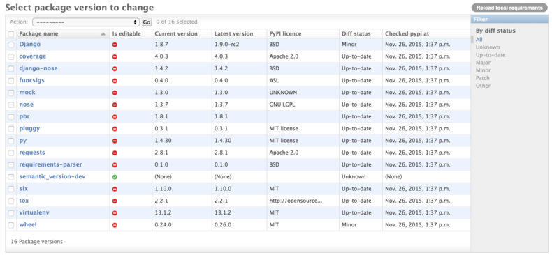Click the red not-editable icon in tox row
The width and height of the screenshot is (552, 255).
(115, 201)
